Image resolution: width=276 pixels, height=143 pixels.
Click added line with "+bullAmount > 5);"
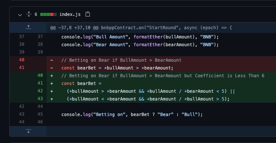click(x=148, y=99)
